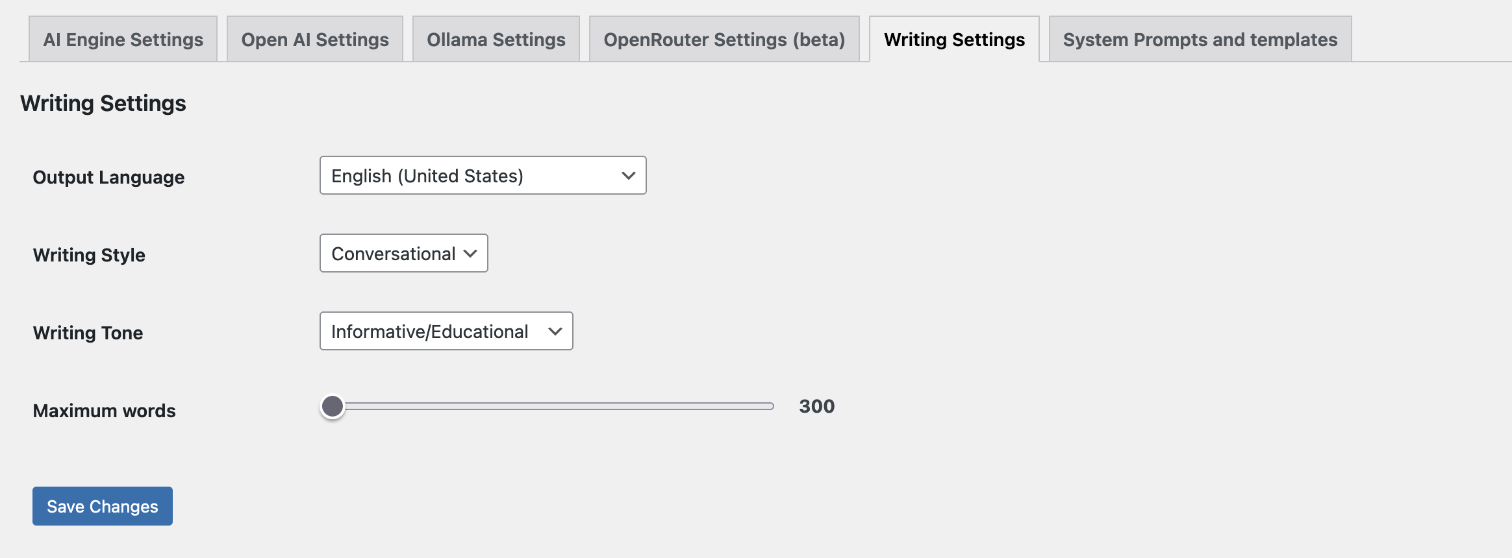Click the right end of the Maximum words track
Viewport: 1512px width, 558px height.
click(770, 407)
